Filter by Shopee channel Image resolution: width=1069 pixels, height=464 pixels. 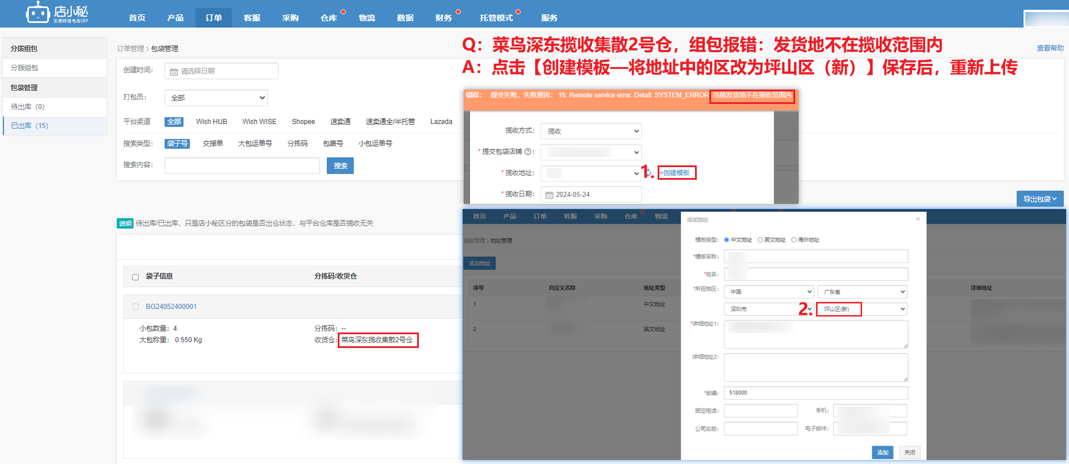click(303, 122)
